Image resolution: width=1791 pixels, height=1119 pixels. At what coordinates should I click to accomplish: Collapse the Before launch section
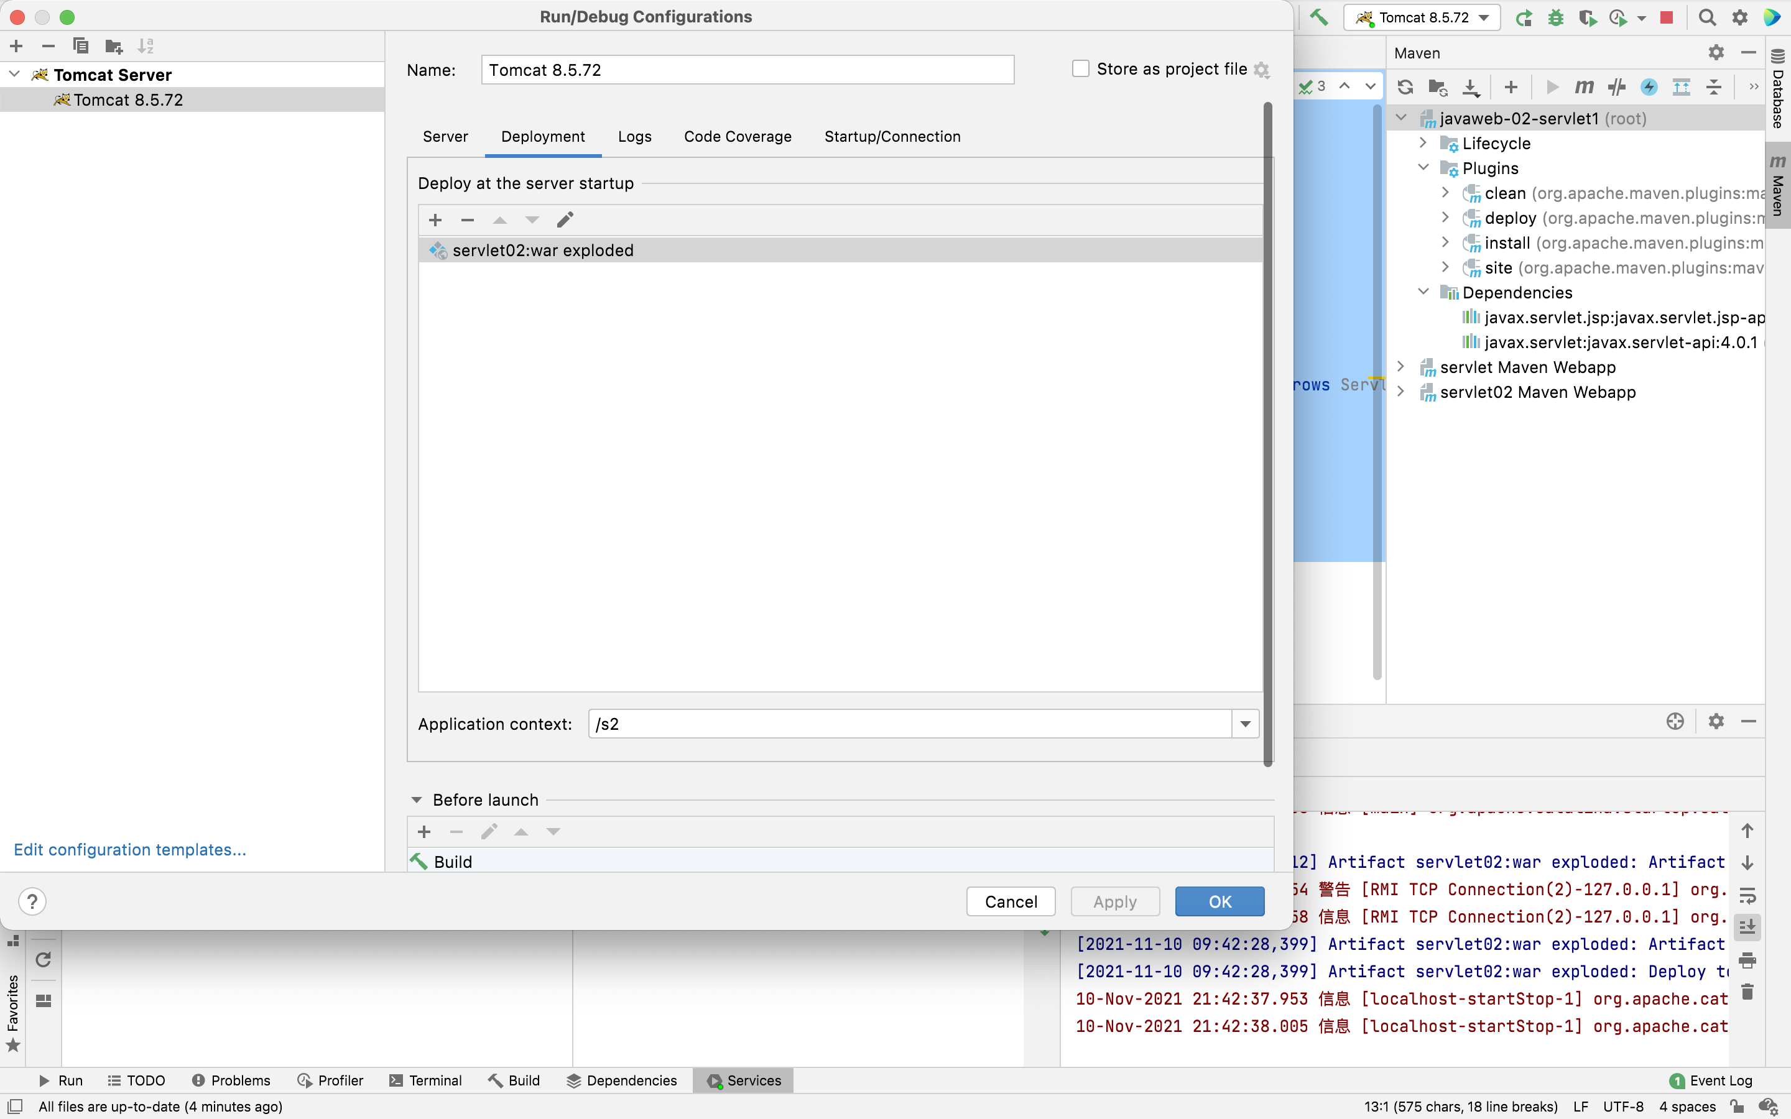tap(417, 800)
